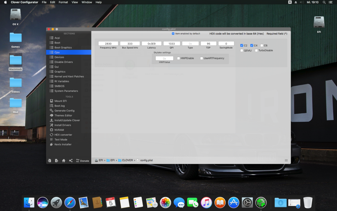This screenshot has height=211, width=337.
Task: Click the Generate Config tool
Action: tap(64, 110)
